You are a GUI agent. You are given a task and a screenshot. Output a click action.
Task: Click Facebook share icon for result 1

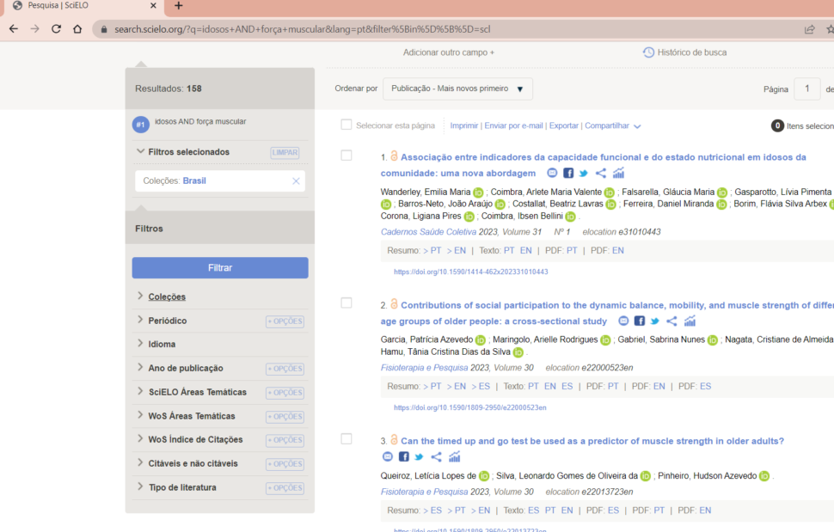pyautogui.click(x=568, y=174)
